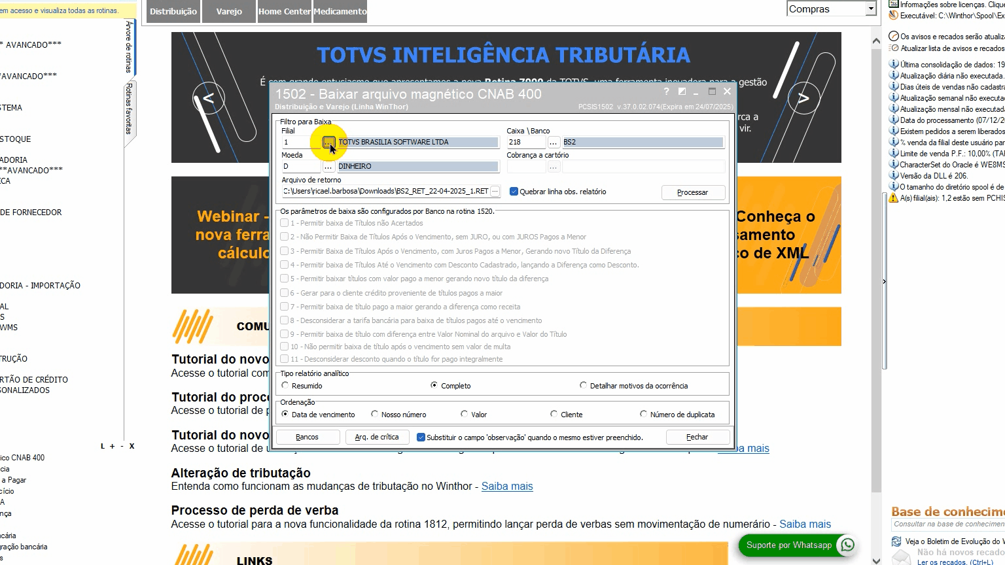Show next banner slide with right arrow

803,99
